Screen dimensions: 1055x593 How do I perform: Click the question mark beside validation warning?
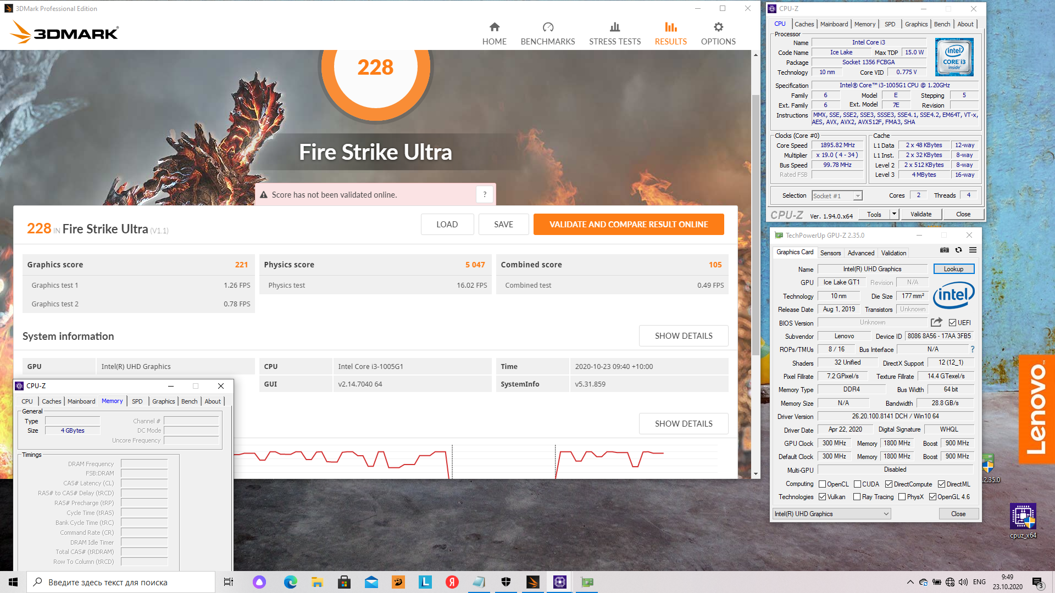pyautogui.click(x=485, y=194)
